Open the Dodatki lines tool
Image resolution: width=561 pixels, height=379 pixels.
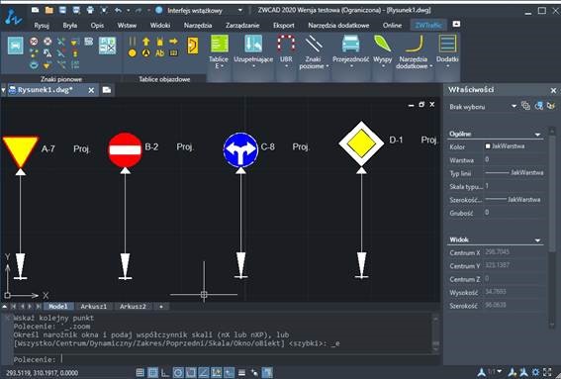[447, 51]
